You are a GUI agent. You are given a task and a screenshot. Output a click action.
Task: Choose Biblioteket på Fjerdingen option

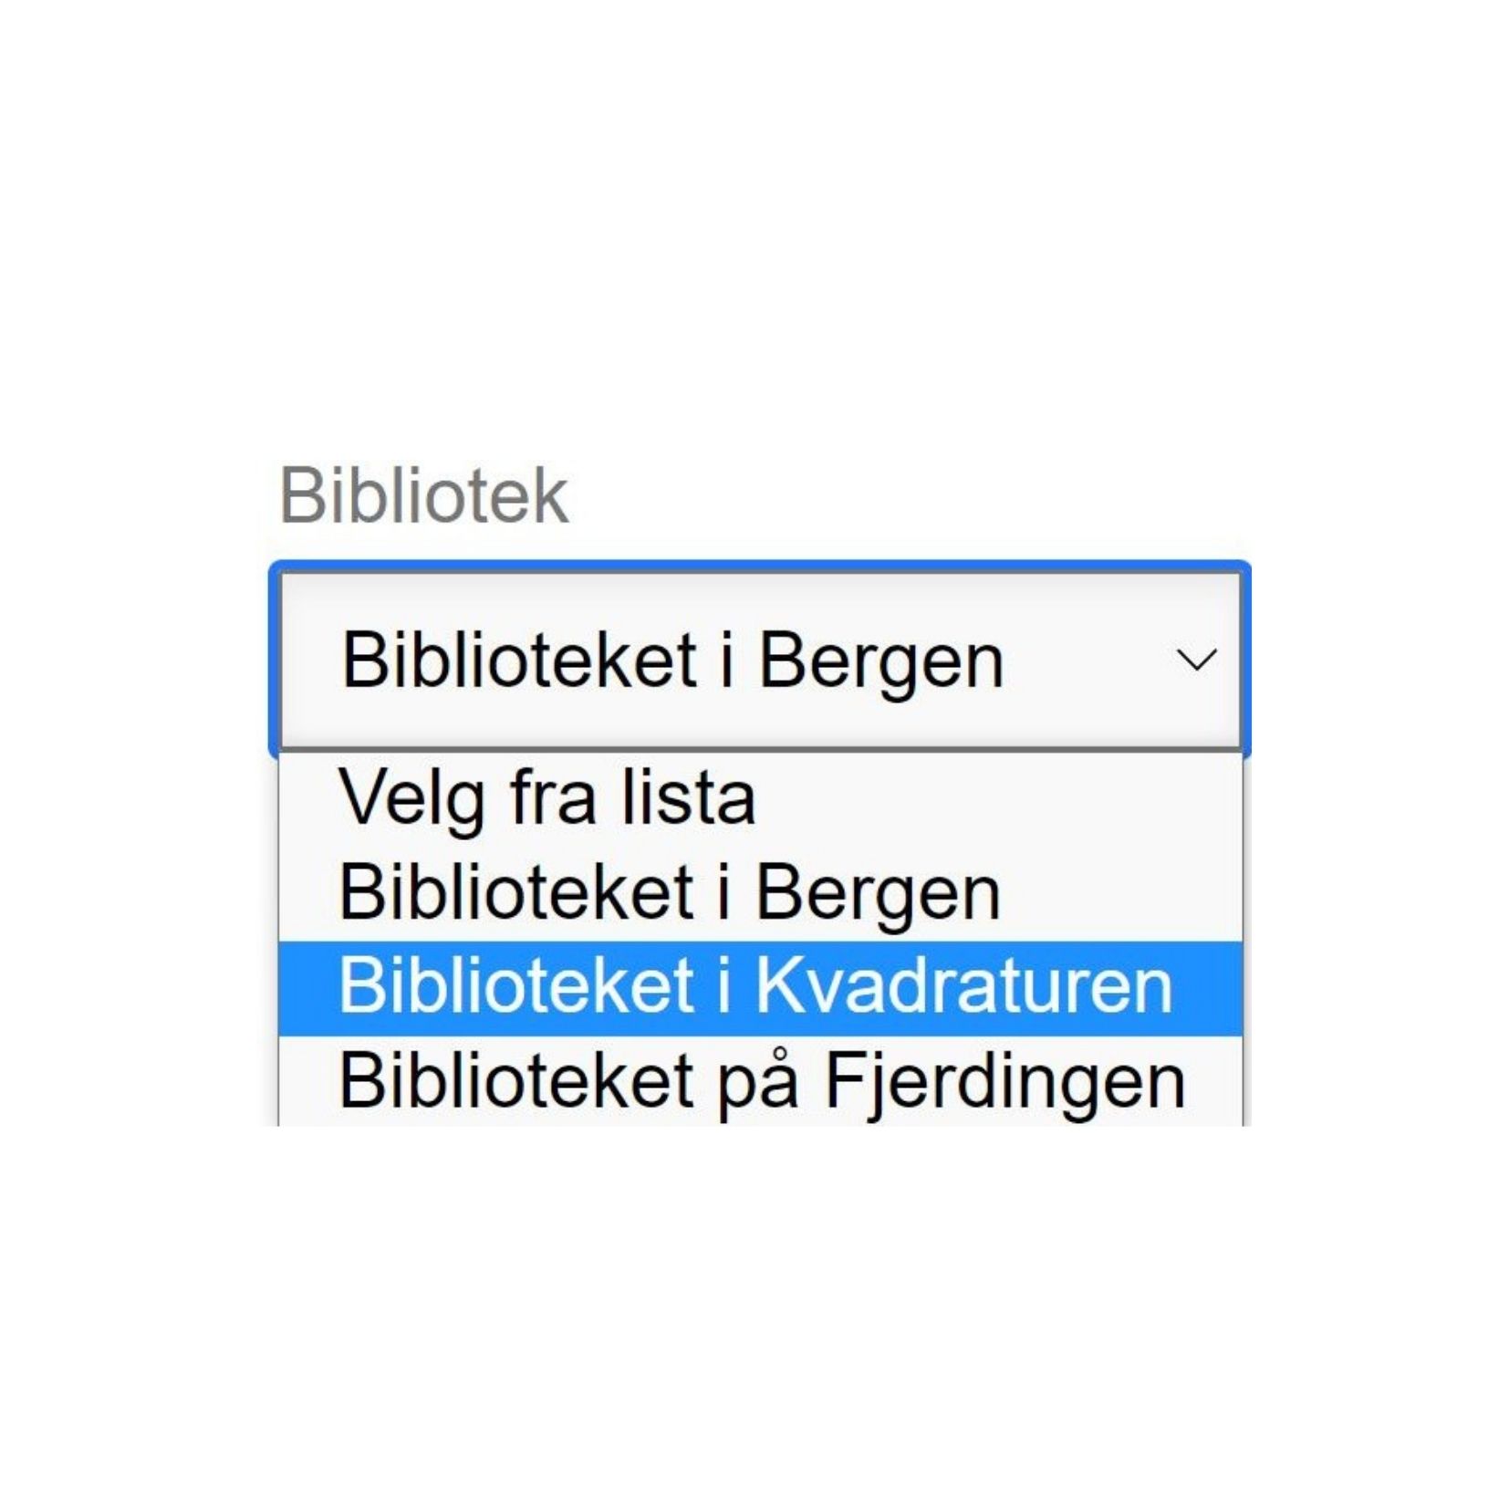pos(760,1081)
